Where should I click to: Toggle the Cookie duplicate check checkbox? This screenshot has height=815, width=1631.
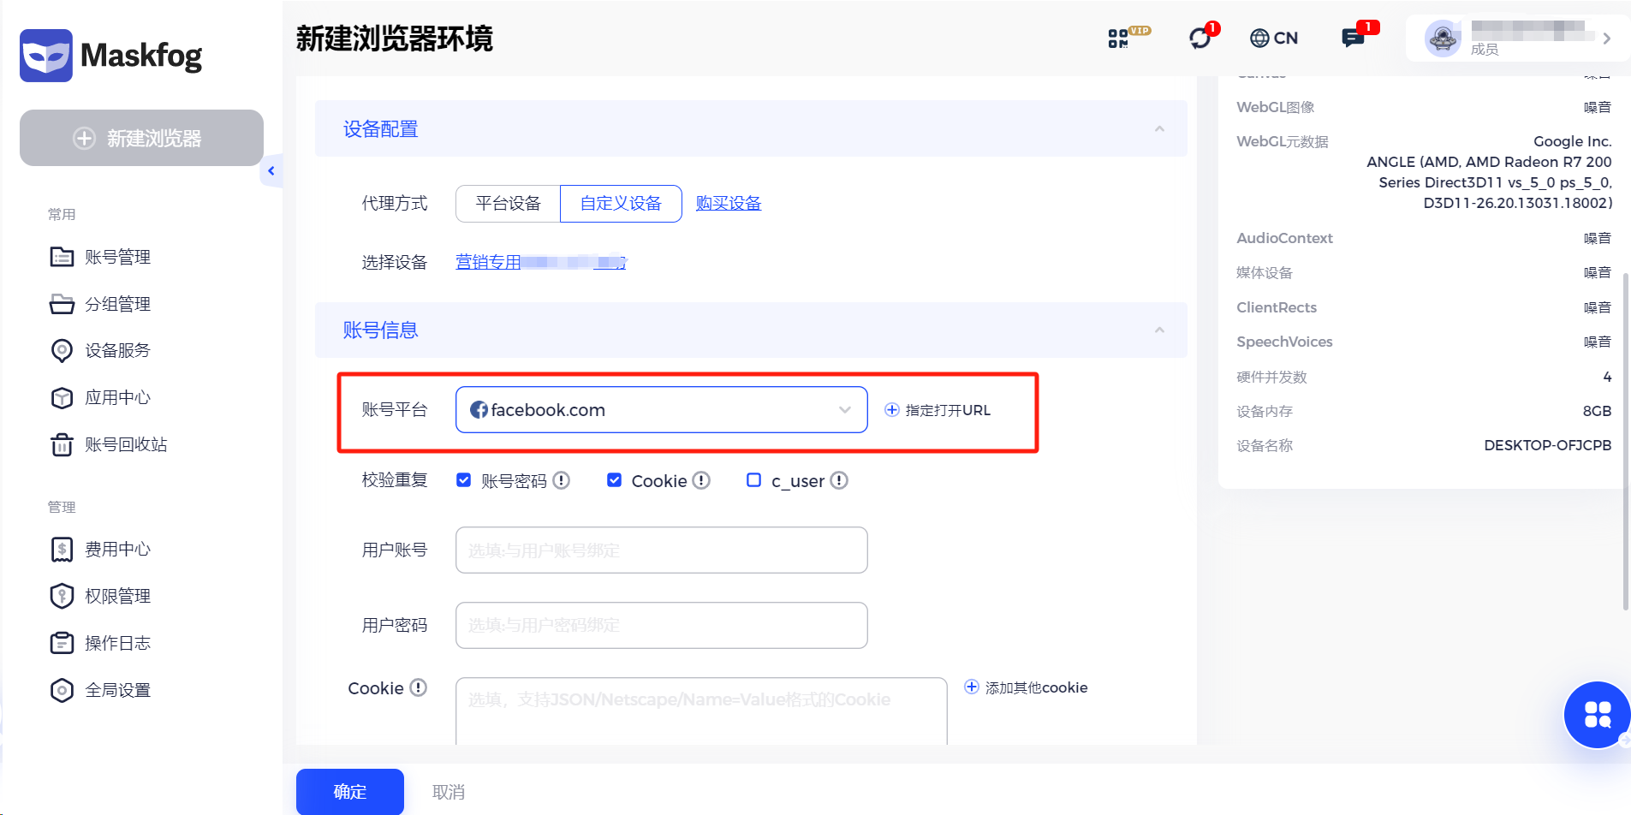tap(614, 480)
